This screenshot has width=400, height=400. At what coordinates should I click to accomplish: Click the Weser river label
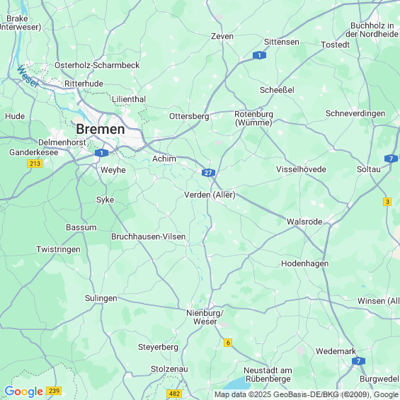click(x=28, y=76)
